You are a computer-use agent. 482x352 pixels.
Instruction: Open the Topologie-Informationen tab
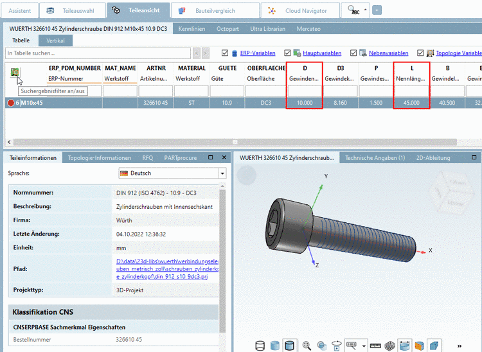[100, 158]
